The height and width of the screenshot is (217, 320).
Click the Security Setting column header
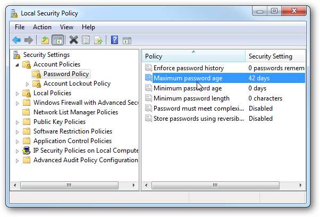pos(270,56)
